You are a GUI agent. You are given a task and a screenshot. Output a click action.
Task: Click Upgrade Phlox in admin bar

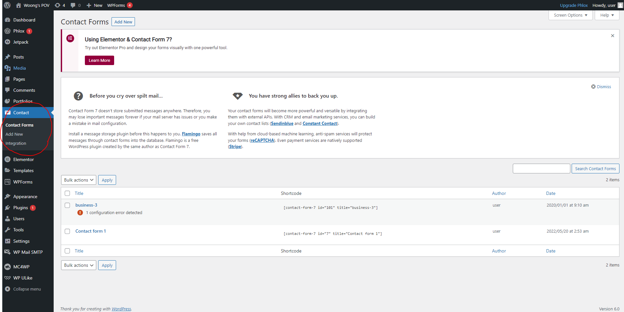click(x=574, y=5)
